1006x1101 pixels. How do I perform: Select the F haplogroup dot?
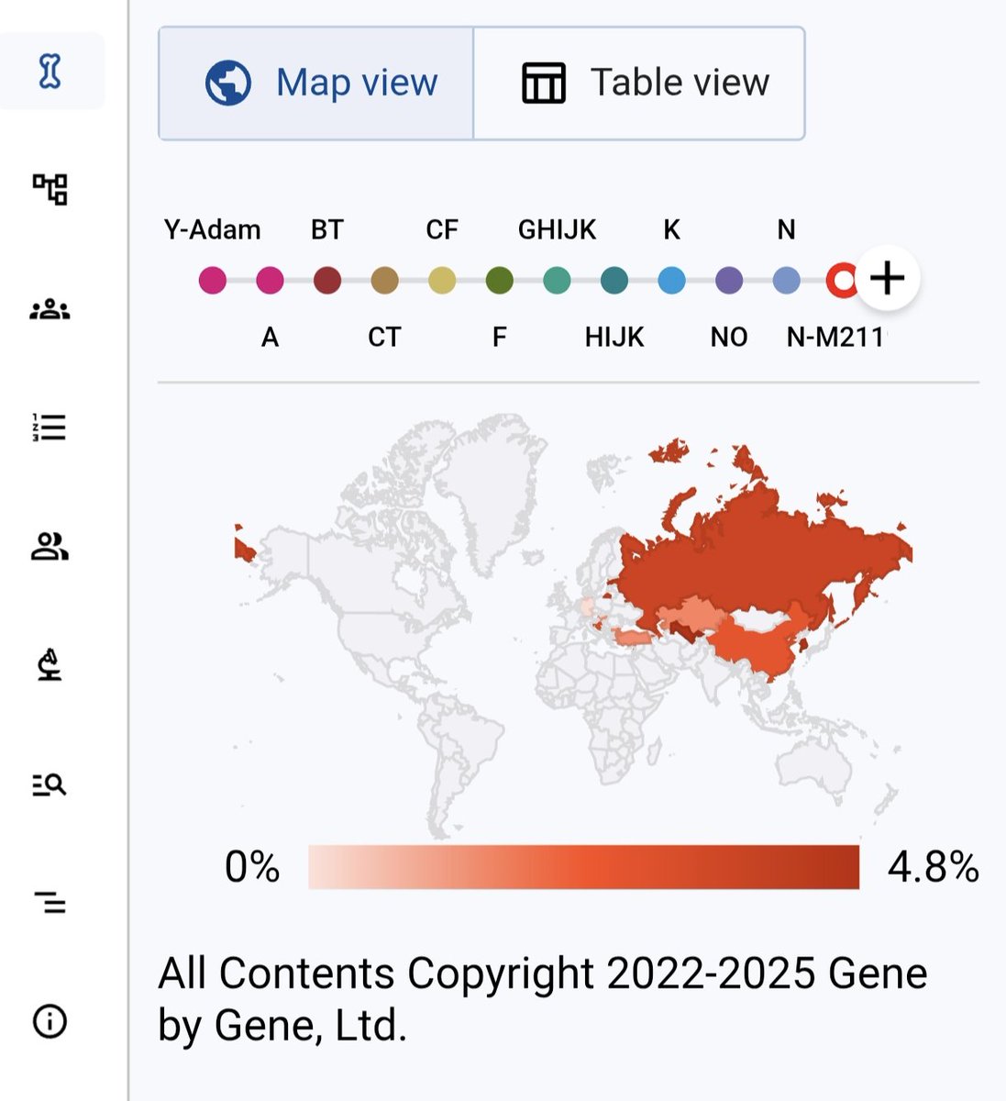tap(500, 281)
